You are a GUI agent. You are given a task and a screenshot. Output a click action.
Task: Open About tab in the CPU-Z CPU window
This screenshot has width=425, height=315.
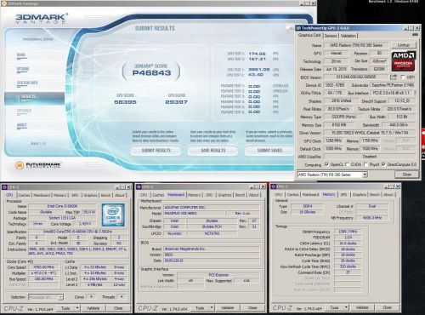[x=120, y=195]
